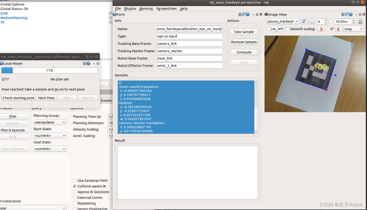The width and height of the screenshot is (367, 210).
Task: Reload the Form plugin
Action: pos(244,14)
